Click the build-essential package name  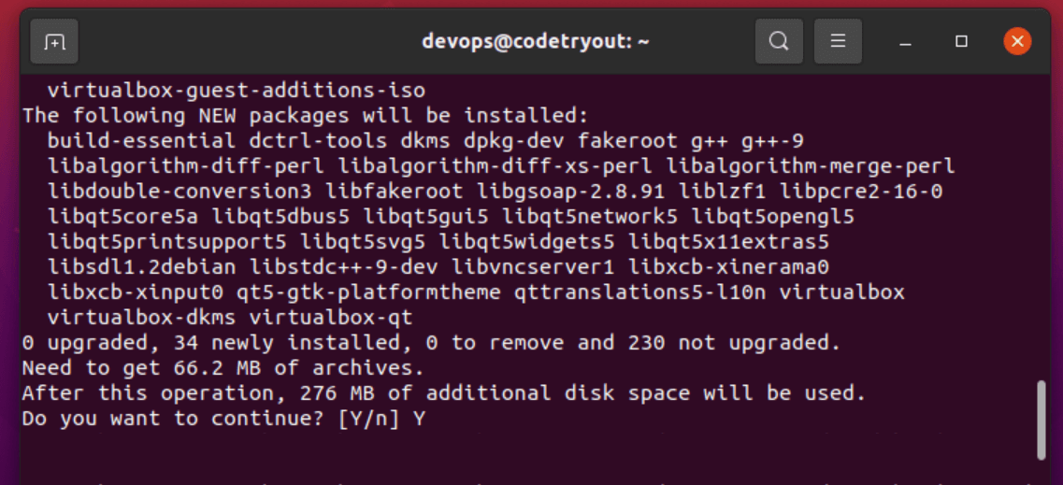tap(142, 141)
